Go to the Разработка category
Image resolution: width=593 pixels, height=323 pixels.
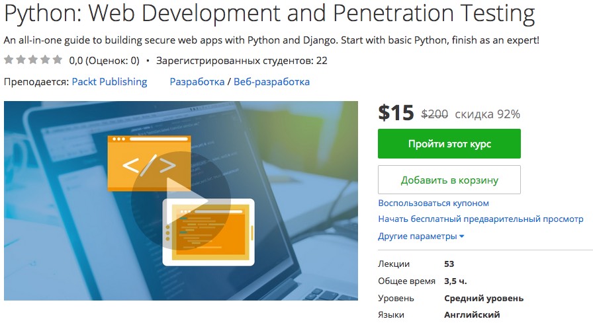[197, 82]
